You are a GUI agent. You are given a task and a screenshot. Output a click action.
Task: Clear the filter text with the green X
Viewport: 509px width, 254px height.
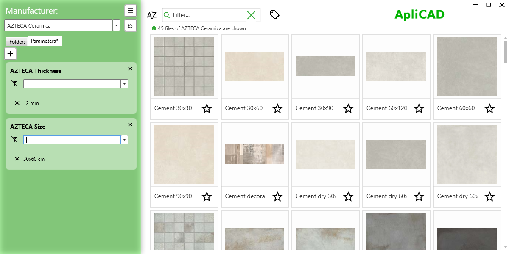tap(251, 14)
